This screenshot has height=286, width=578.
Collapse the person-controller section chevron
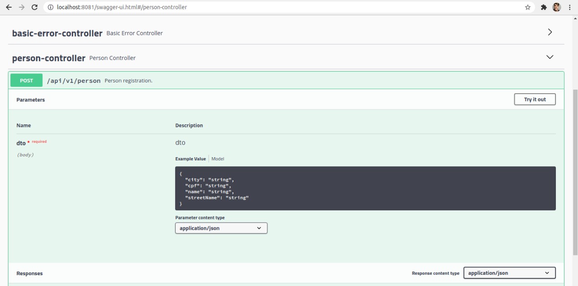coord(550,57)
